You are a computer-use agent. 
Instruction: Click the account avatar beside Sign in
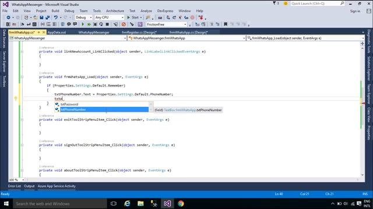[x=368, y=11]
